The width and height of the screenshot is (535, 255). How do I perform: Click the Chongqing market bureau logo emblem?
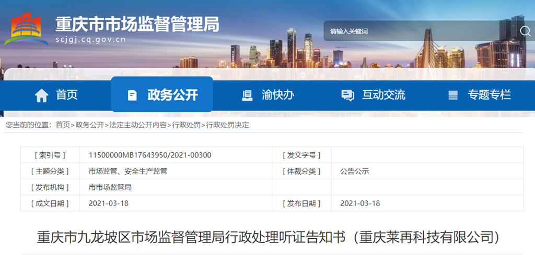pos(26,29)
